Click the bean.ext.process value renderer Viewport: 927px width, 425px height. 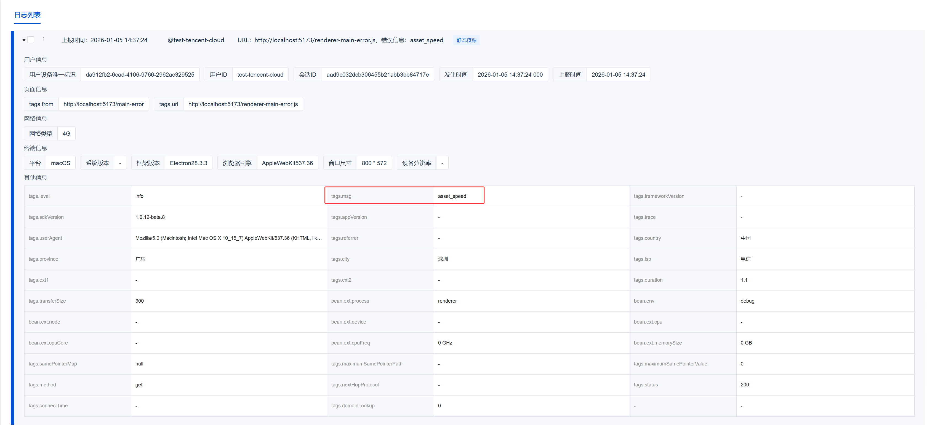tap(447, 301)
